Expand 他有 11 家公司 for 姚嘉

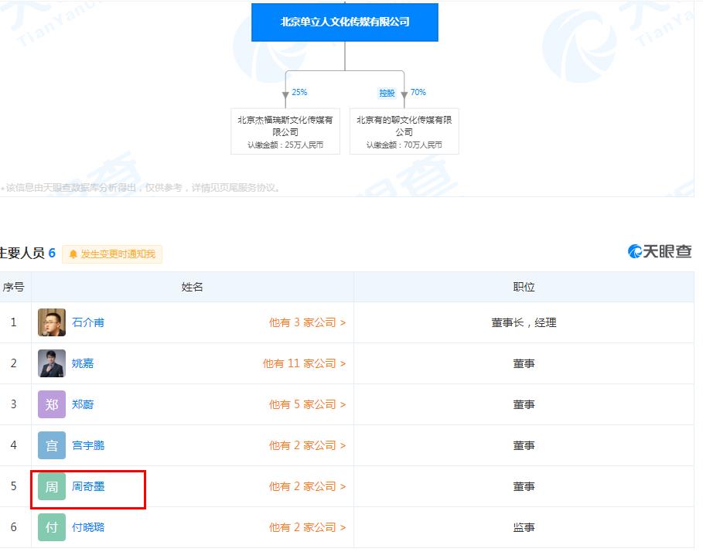[x=304, y=363]
